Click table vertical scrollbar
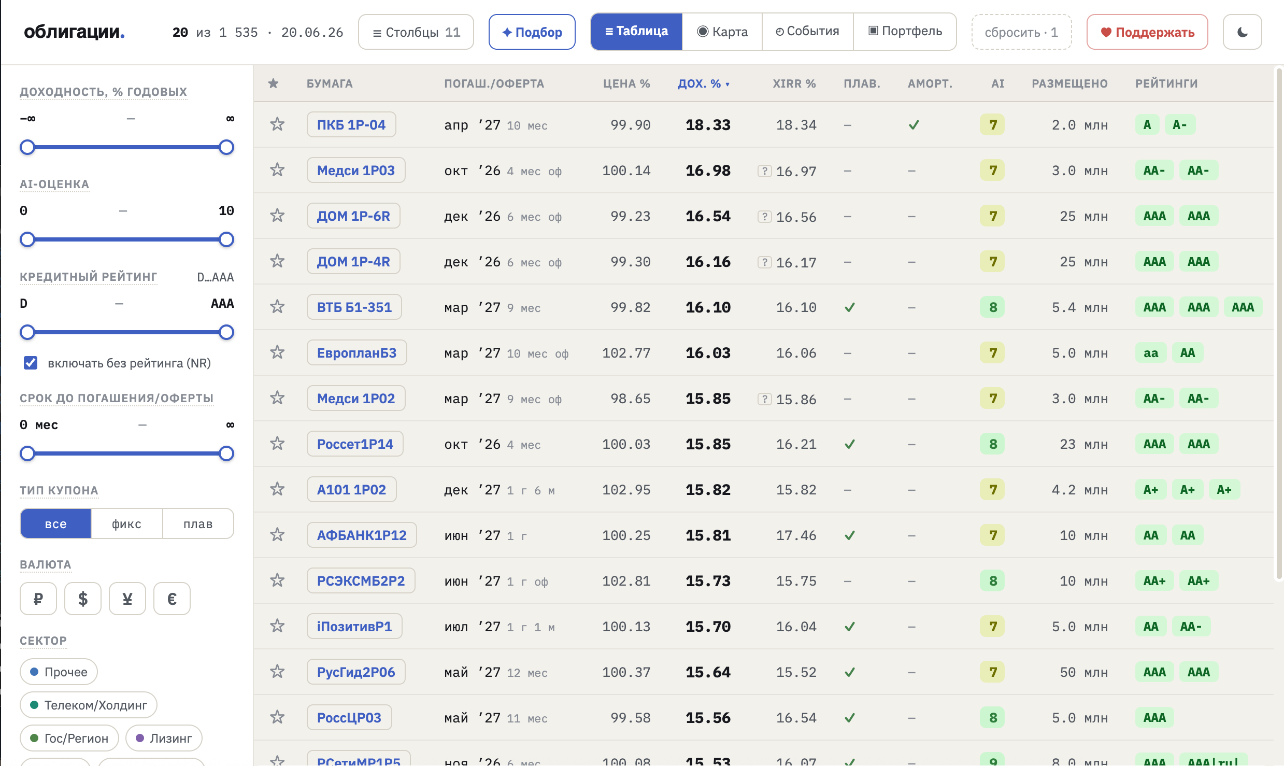 [x=1279, y=324]
